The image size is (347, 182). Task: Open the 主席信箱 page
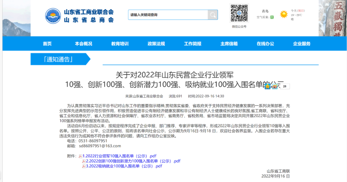click(x=229, y=44)
